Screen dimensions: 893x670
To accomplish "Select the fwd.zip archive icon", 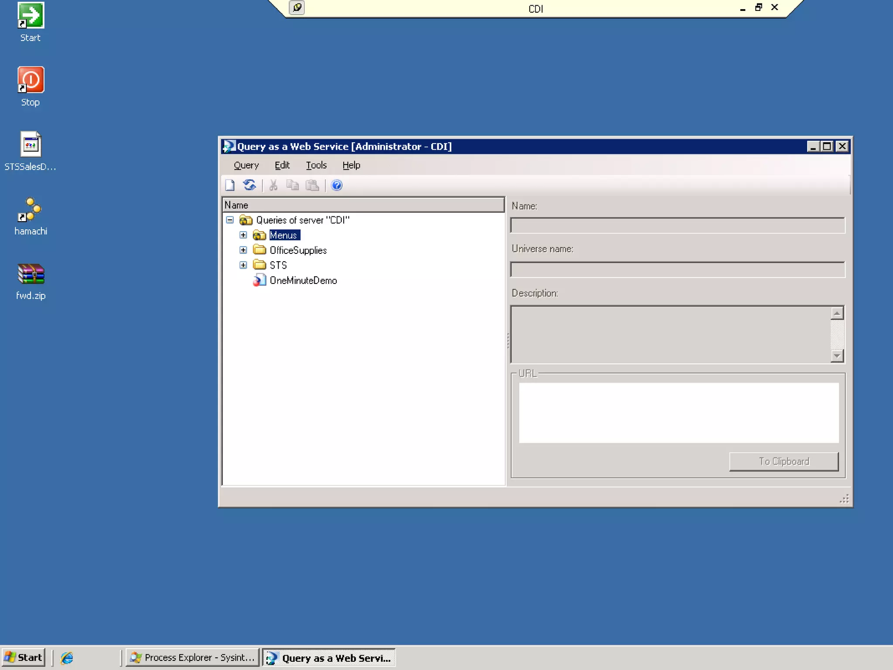I will point(31,274).
